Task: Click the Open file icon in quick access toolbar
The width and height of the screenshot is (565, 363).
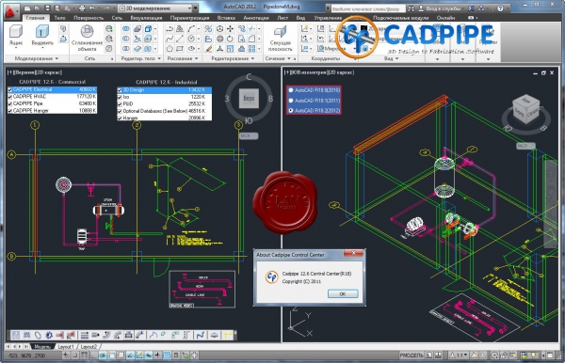Action: [x=38, y=8]
